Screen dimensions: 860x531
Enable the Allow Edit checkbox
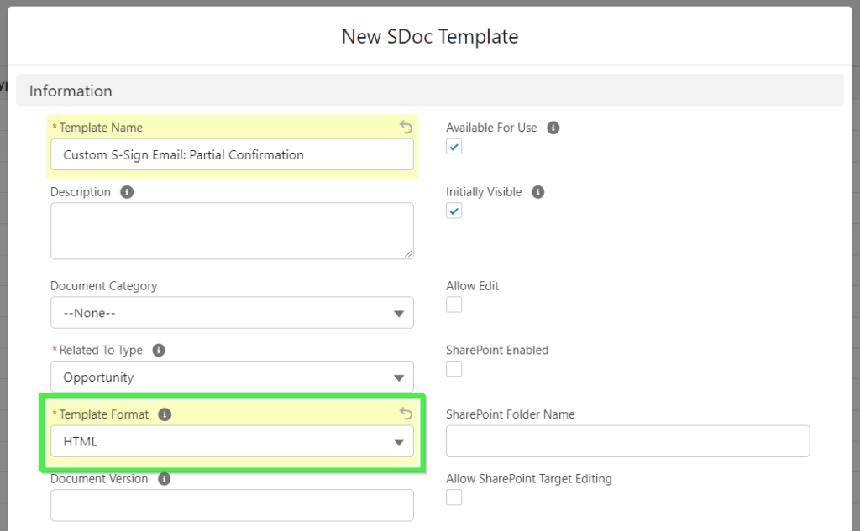coord(454,304)
